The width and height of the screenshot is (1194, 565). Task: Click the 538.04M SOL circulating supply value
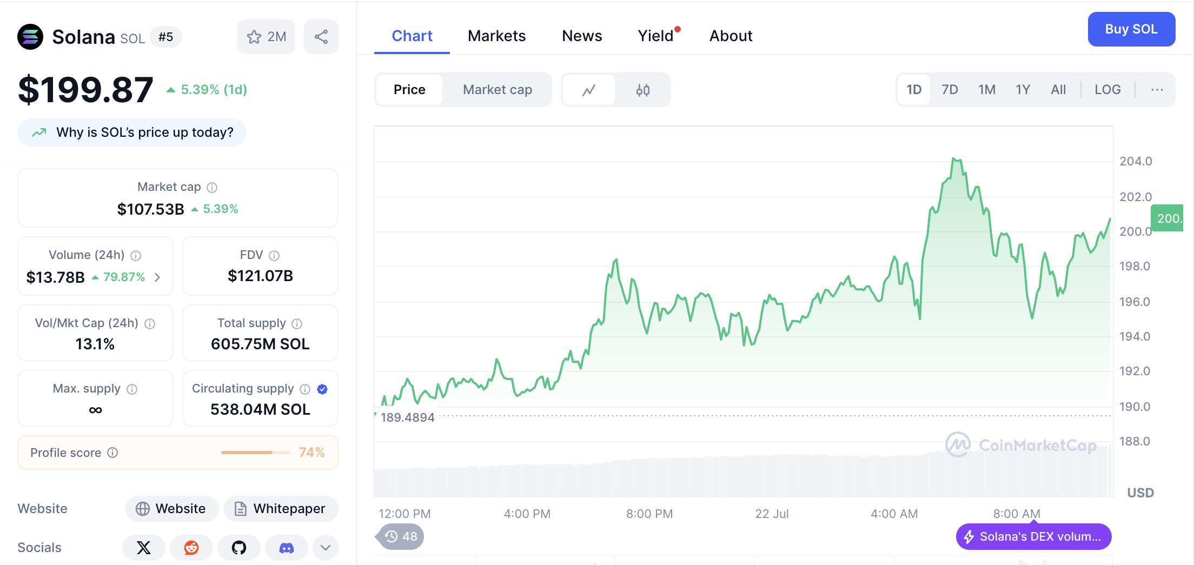[x=260, y=410]
